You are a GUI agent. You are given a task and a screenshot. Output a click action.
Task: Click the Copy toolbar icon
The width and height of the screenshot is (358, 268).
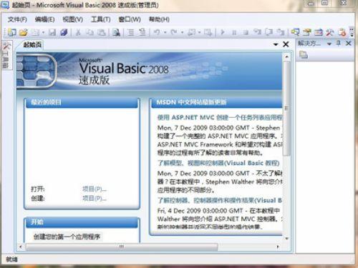[89, 32]
